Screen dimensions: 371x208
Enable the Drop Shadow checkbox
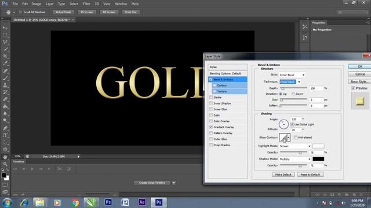pos(211,145)
